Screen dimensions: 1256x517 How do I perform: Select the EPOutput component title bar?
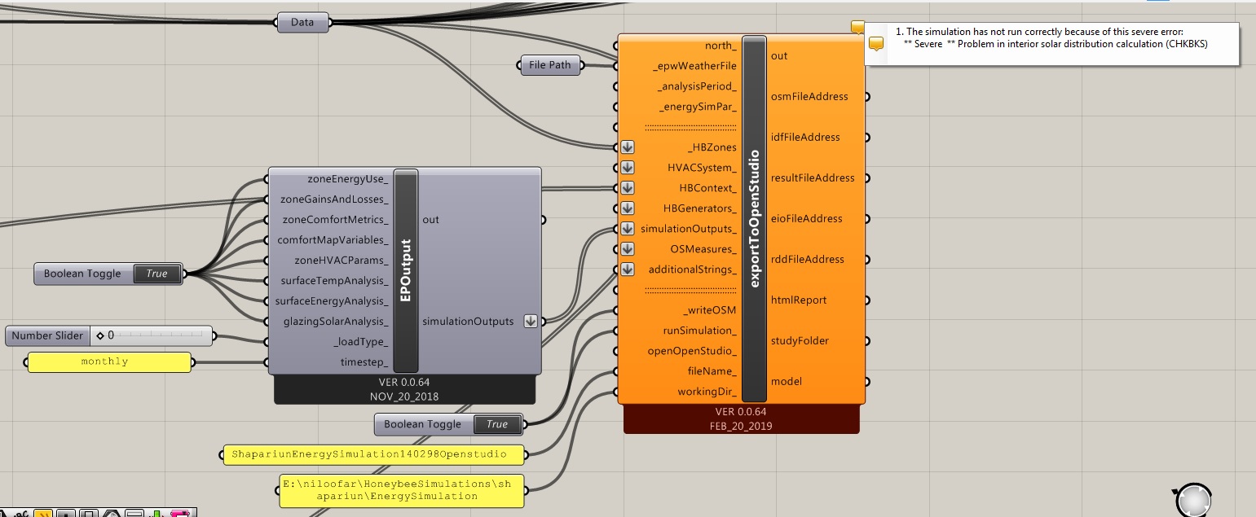point(406,271)
